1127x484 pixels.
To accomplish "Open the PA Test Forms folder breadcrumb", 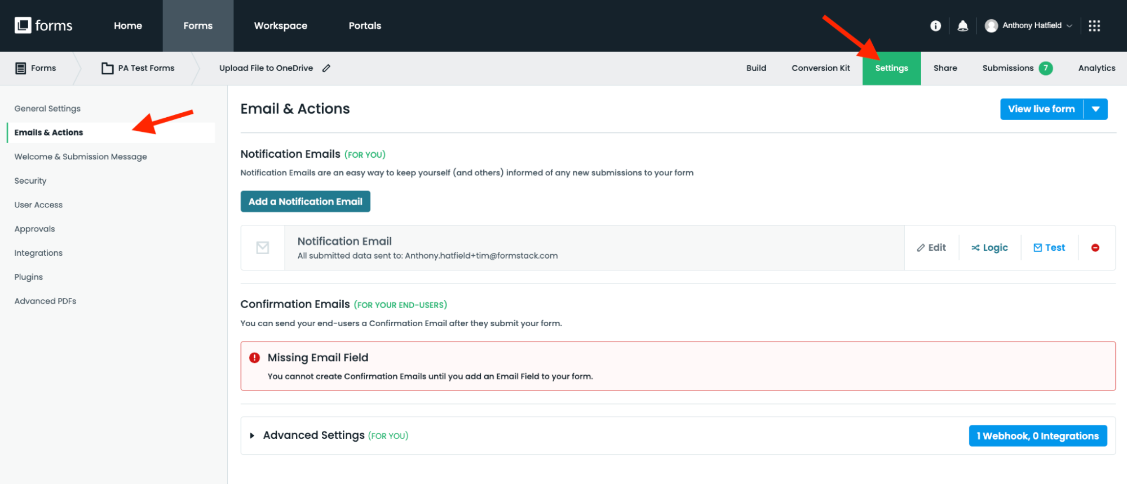I will click(139, 68).
